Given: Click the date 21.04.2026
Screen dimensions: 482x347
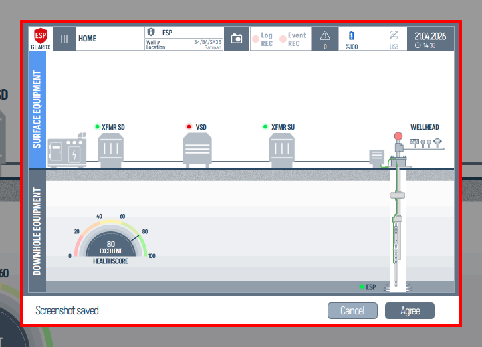Looking at the screenshot, I should [430, 37].
